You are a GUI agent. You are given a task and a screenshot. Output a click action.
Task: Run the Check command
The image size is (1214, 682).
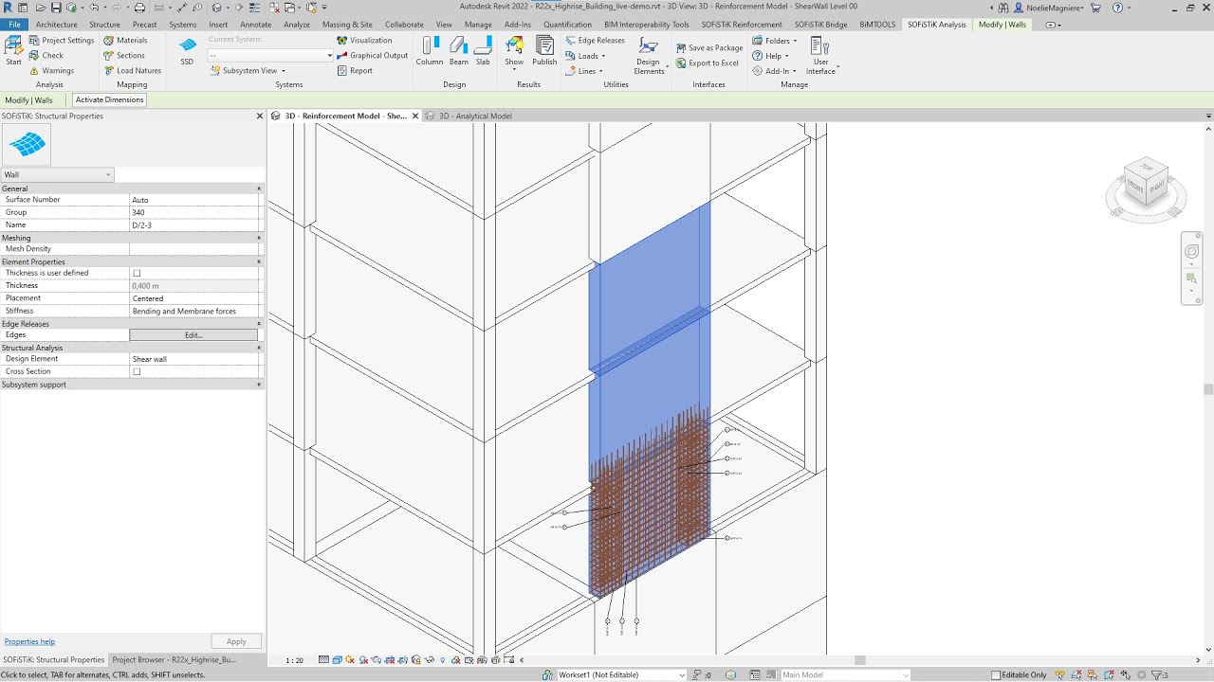pos(46,56)
